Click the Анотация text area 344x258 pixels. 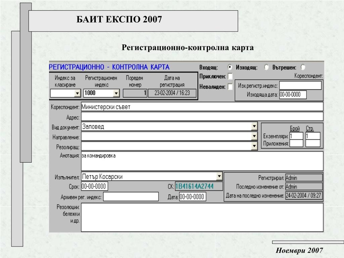point(202,161)
